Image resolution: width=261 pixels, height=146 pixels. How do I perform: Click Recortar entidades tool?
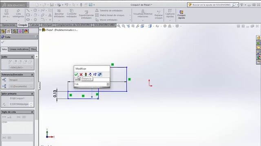coord(59,13)
